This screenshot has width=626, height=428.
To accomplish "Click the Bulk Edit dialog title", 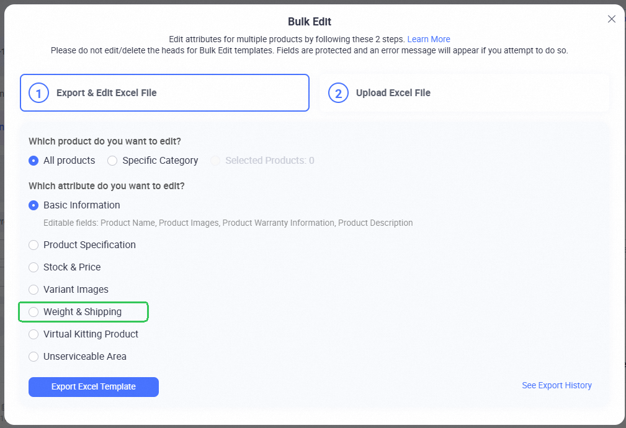I will click(309, 21).
